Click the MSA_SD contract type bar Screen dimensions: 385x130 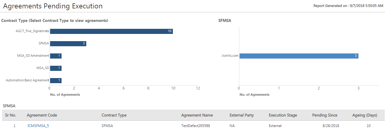(56, 68)
